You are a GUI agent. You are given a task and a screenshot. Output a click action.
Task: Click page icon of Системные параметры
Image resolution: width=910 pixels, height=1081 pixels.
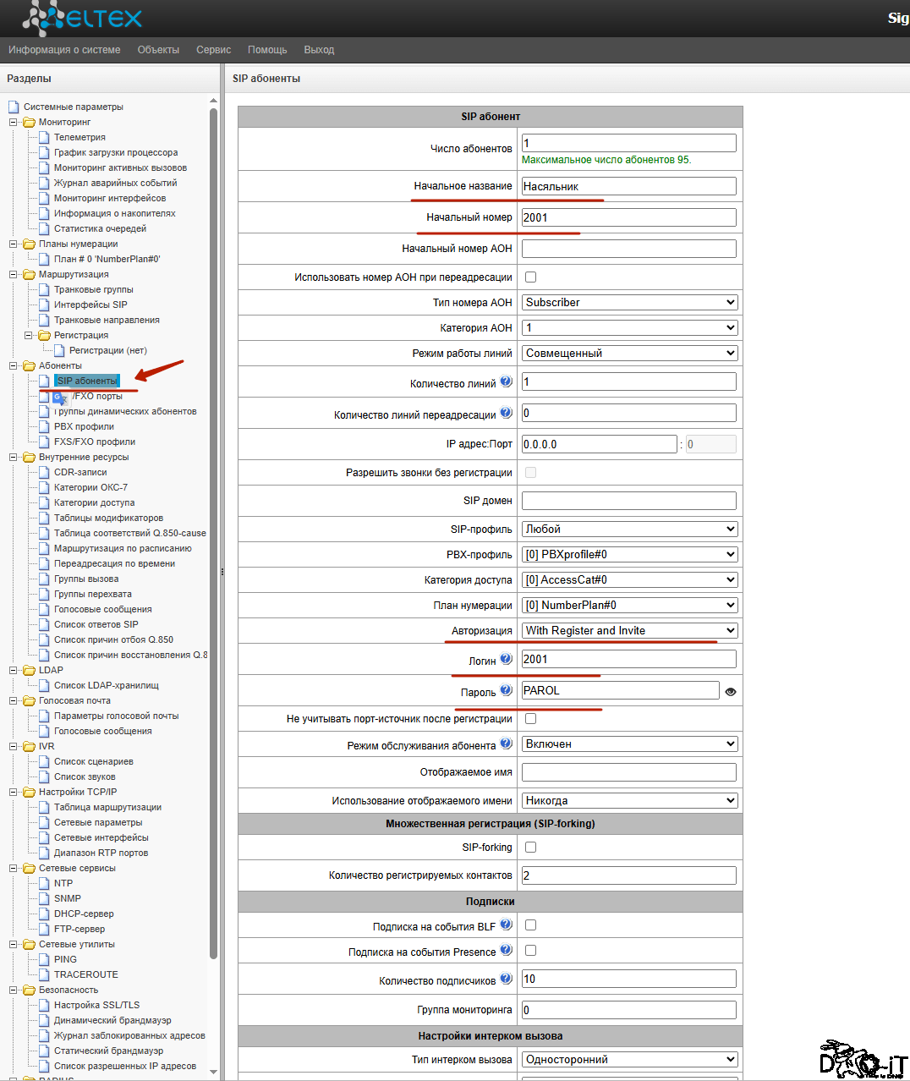click(x=14, y=107)
